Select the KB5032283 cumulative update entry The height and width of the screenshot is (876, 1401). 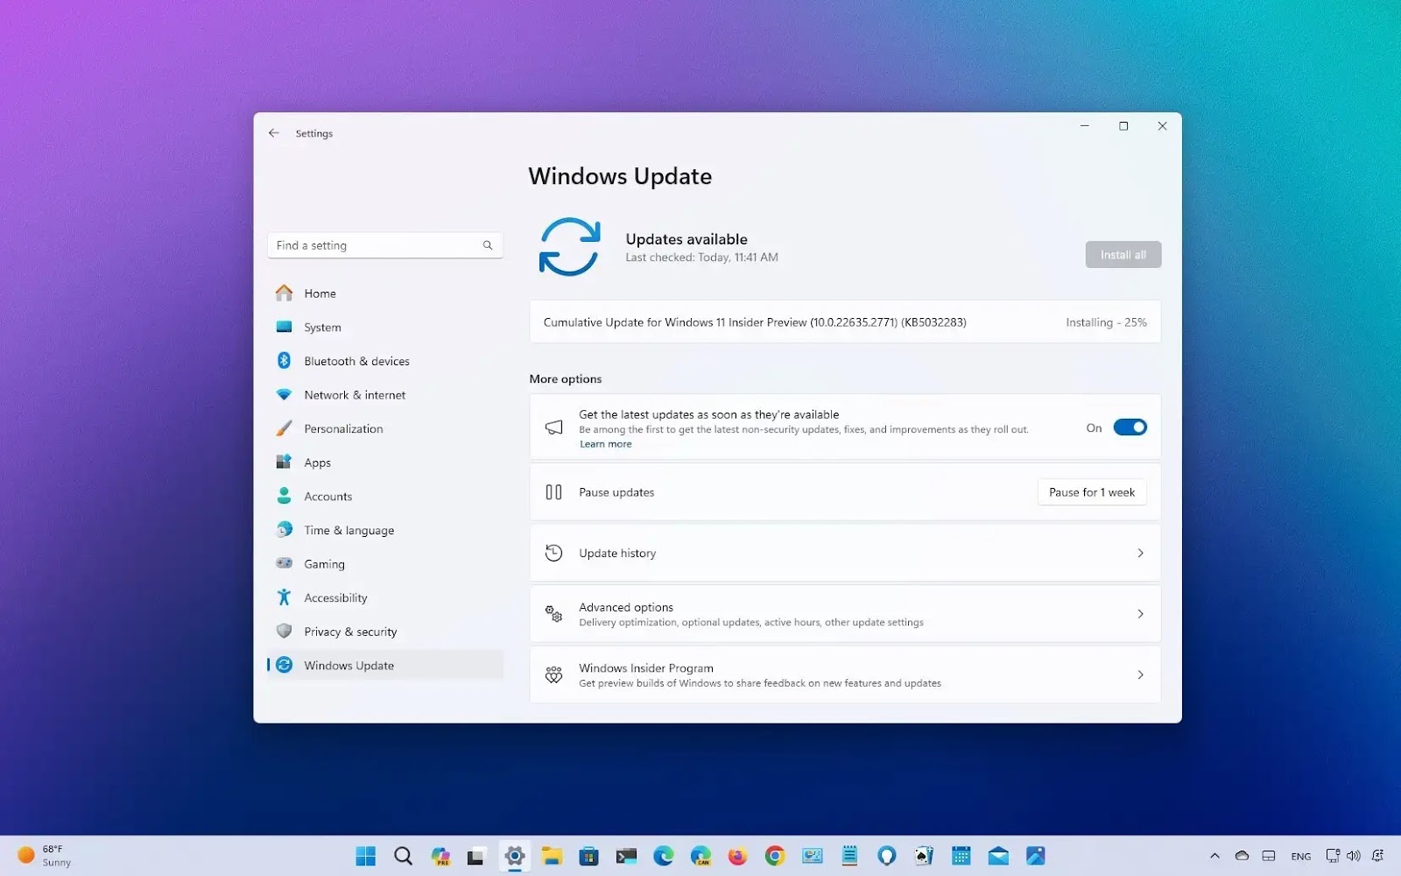coord(845,322)
